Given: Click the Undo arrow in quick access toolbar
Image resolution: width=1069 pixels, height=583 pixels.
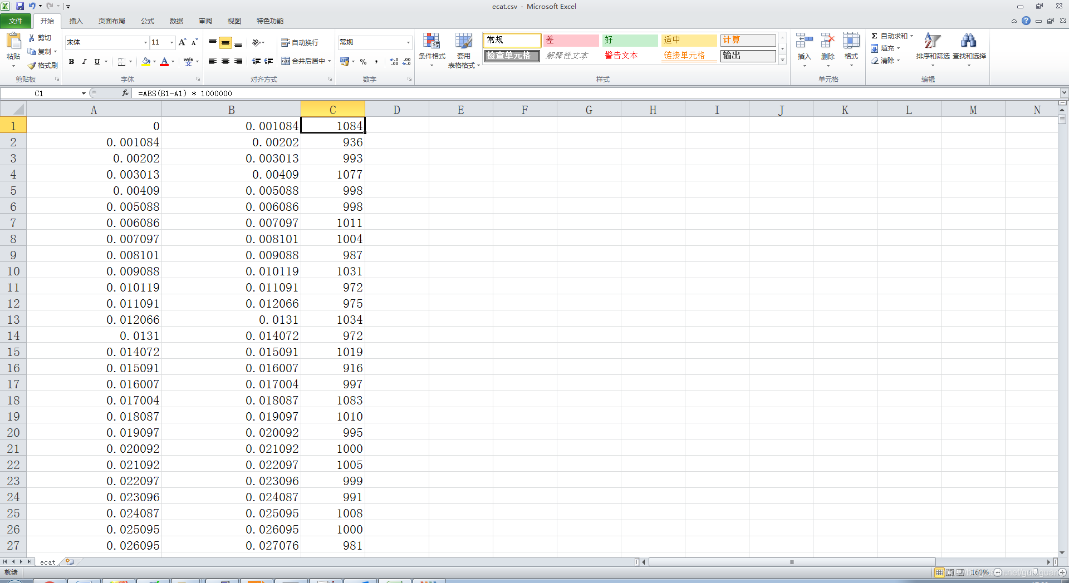Looking at the screenshot, I should click(32, 6).
